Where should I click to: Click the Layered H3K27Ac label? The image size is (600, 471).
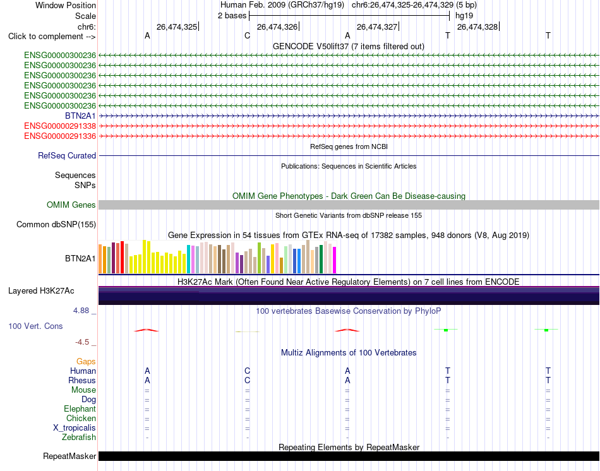[x=41, y=291]
